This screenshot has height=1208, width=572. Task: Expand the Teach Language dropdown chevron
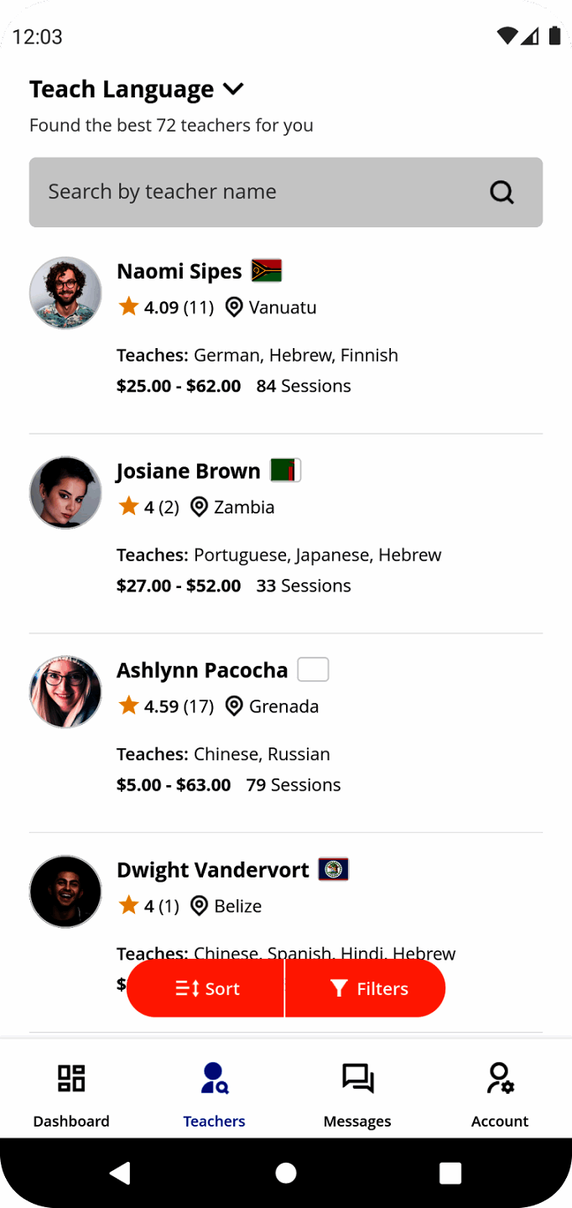(x=233, y=89)
